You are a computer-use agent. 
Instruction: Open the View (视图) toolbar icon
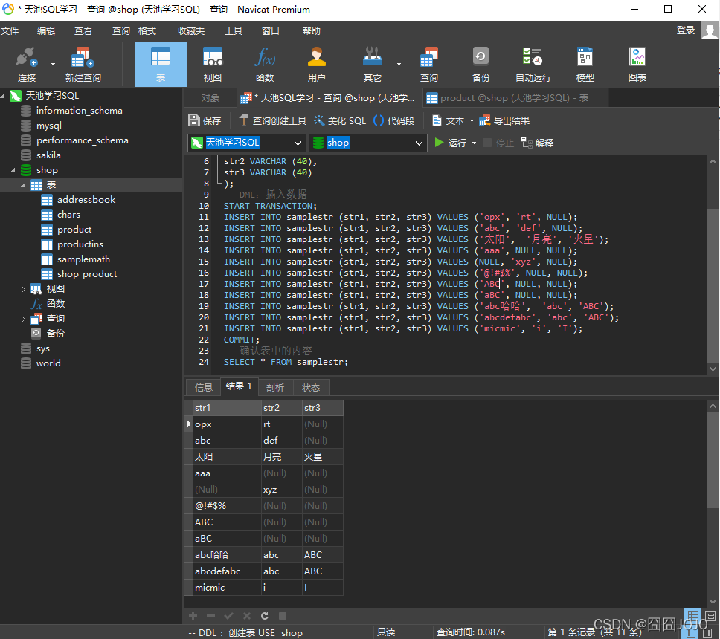click(213, 64)
